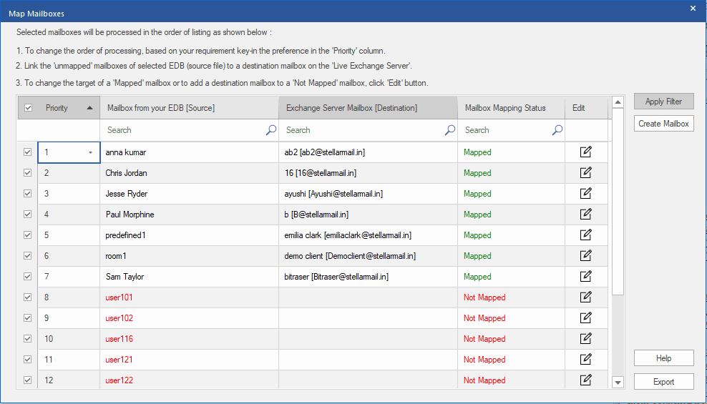
Task: Uncheck the Sam Taylor row checkbox
Action: [27, 277]
